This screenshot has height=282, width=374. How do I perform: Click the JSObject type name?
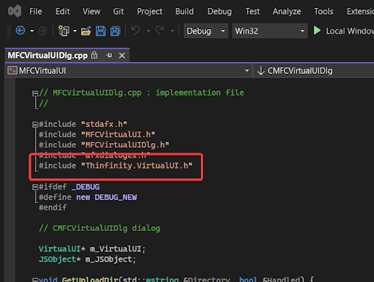[57, 259]
